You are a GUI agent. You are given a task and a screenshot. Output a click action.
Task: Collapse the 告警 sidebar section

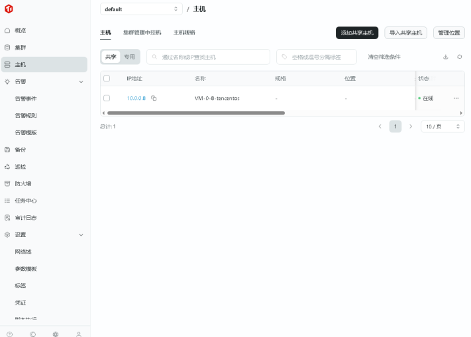81,81
